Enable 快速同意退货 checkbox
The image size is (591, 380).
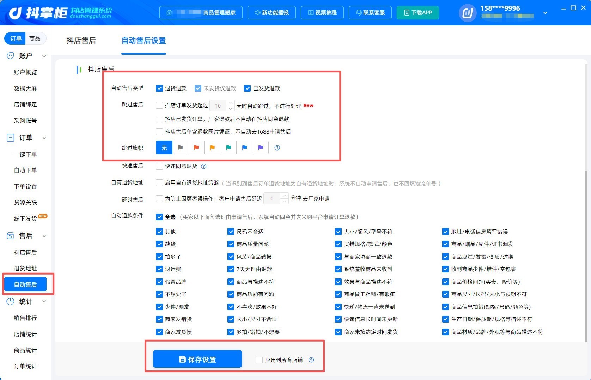coord(159,166)
